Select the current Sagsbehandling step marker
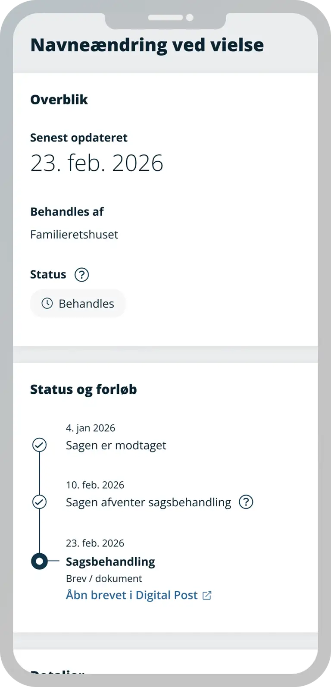 [40, 561]
